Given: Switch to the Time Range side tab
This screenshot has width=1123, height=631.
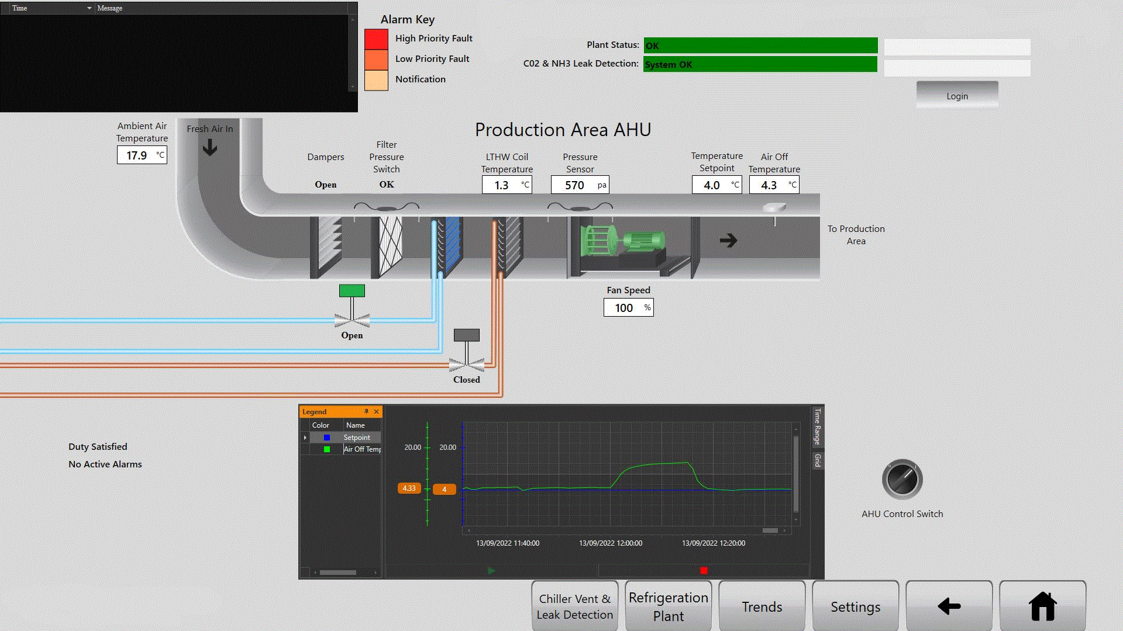Looking at the screenshot, I should click(817, 427).
